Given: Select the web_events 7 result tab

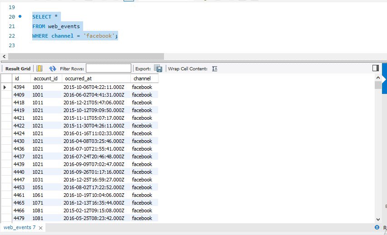Looking at the screenshot, I should pyautogui.click(x=20, y=227).
